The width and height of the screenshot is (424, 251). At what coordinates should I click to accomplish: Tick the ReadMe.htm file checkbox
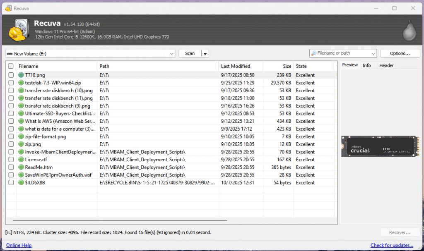tap(11, 167)
